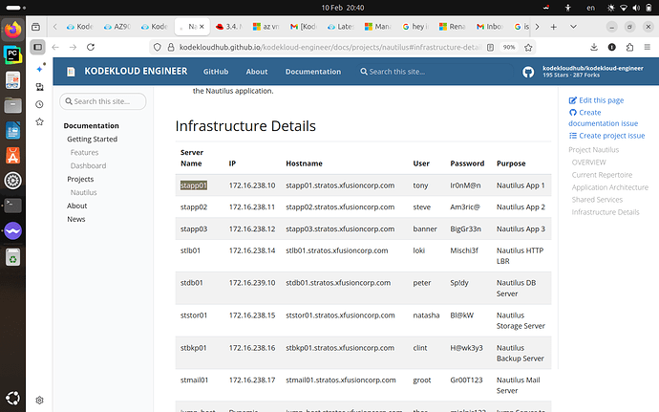Open clock showing 10 Feb 20:40
The height and width of the screenshot is (412, 659).
pyautogui.click(x=343, y=8)
